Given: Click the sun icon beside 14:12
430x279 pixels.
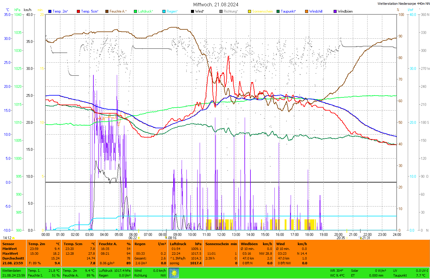Looking at the screenshot, I should pyautogui.click(x=13, y=238).
